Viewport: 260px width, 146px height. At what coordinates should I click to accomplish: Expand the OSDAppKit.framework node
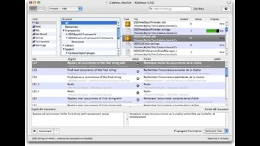(x=67, y=34)
